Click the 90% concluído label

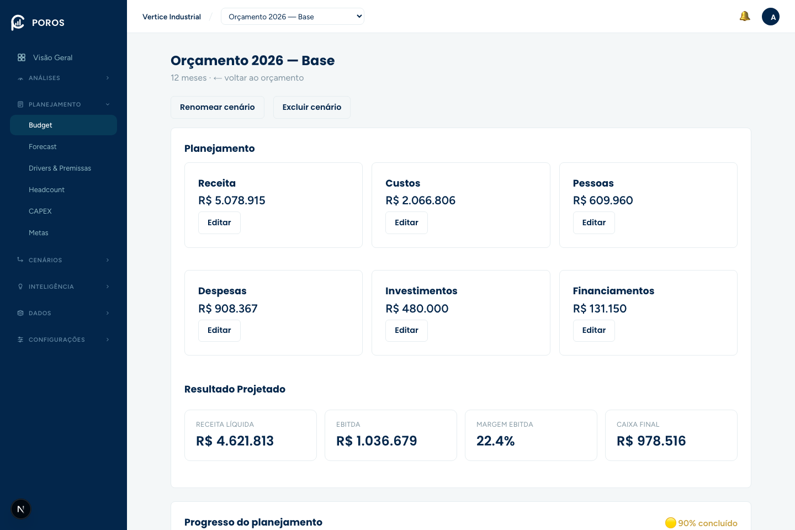tap(708, 523)
